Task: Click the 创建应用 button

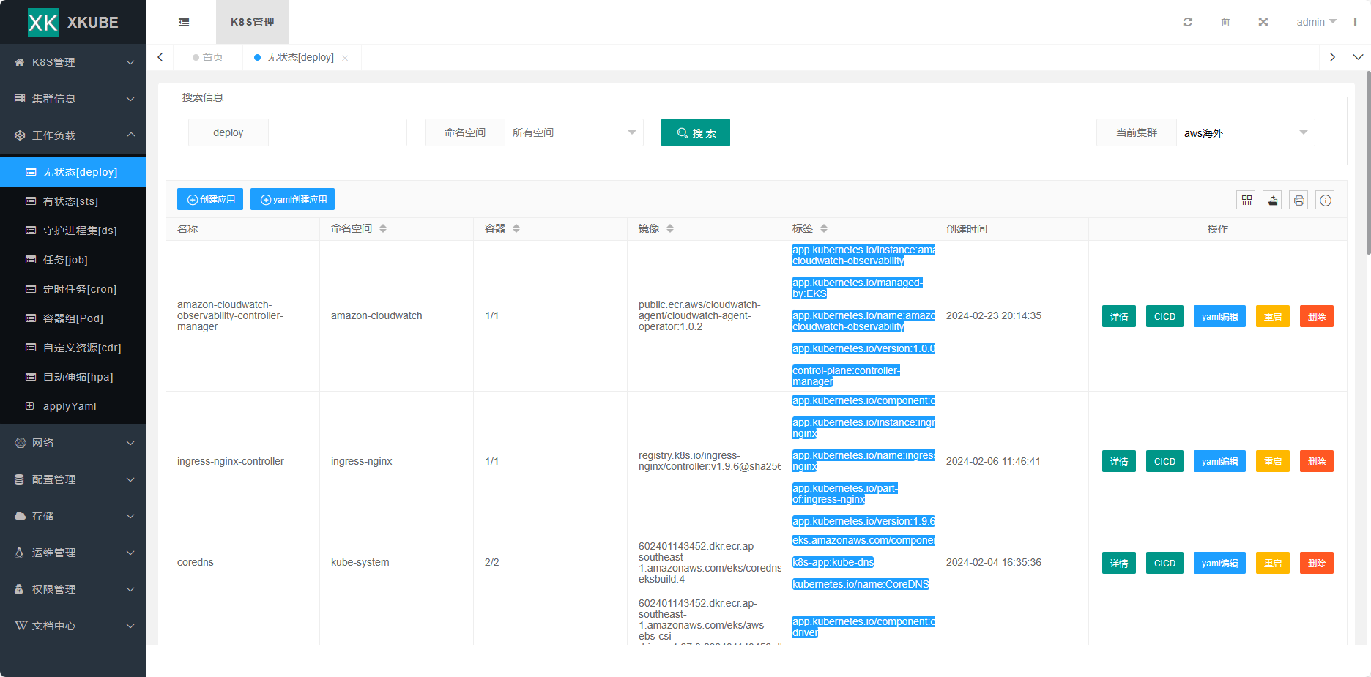Action: pyautogui.click(x=211, y=199)
